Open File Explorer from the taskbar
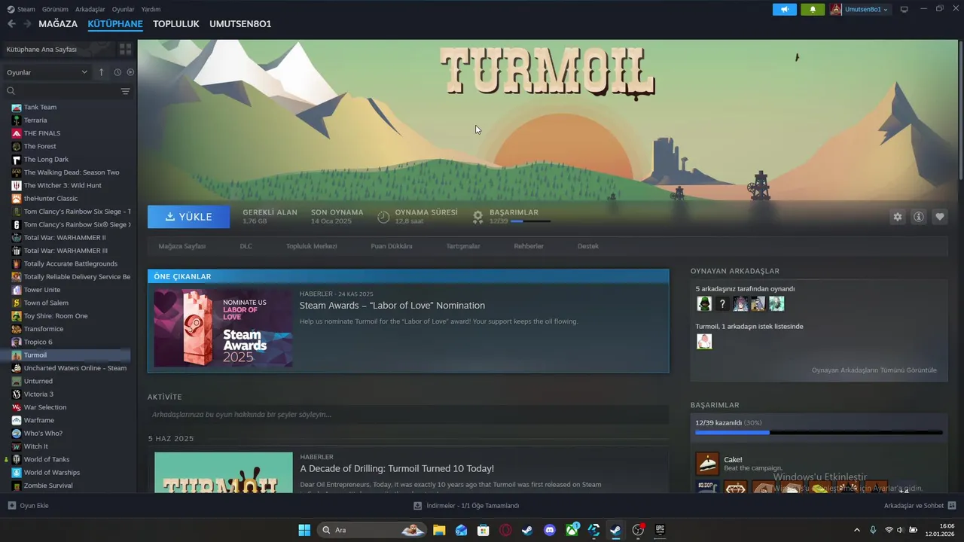Image resolution: width=964 pixels, height=542 pixels. pos(439,530)
